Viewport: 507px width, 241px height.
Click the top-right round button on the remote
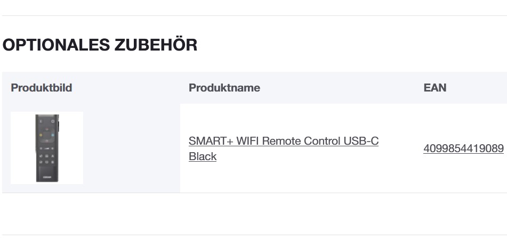[x=53, y=122]
